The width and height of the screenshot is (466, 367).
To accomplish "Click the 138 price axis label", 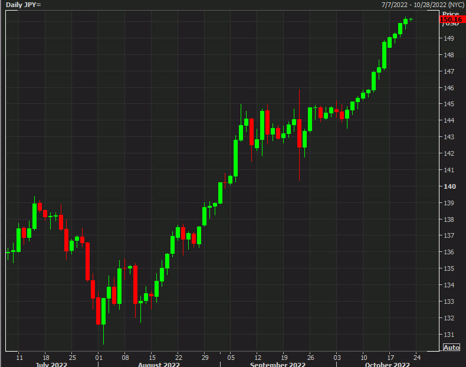I will coord(448,219).
